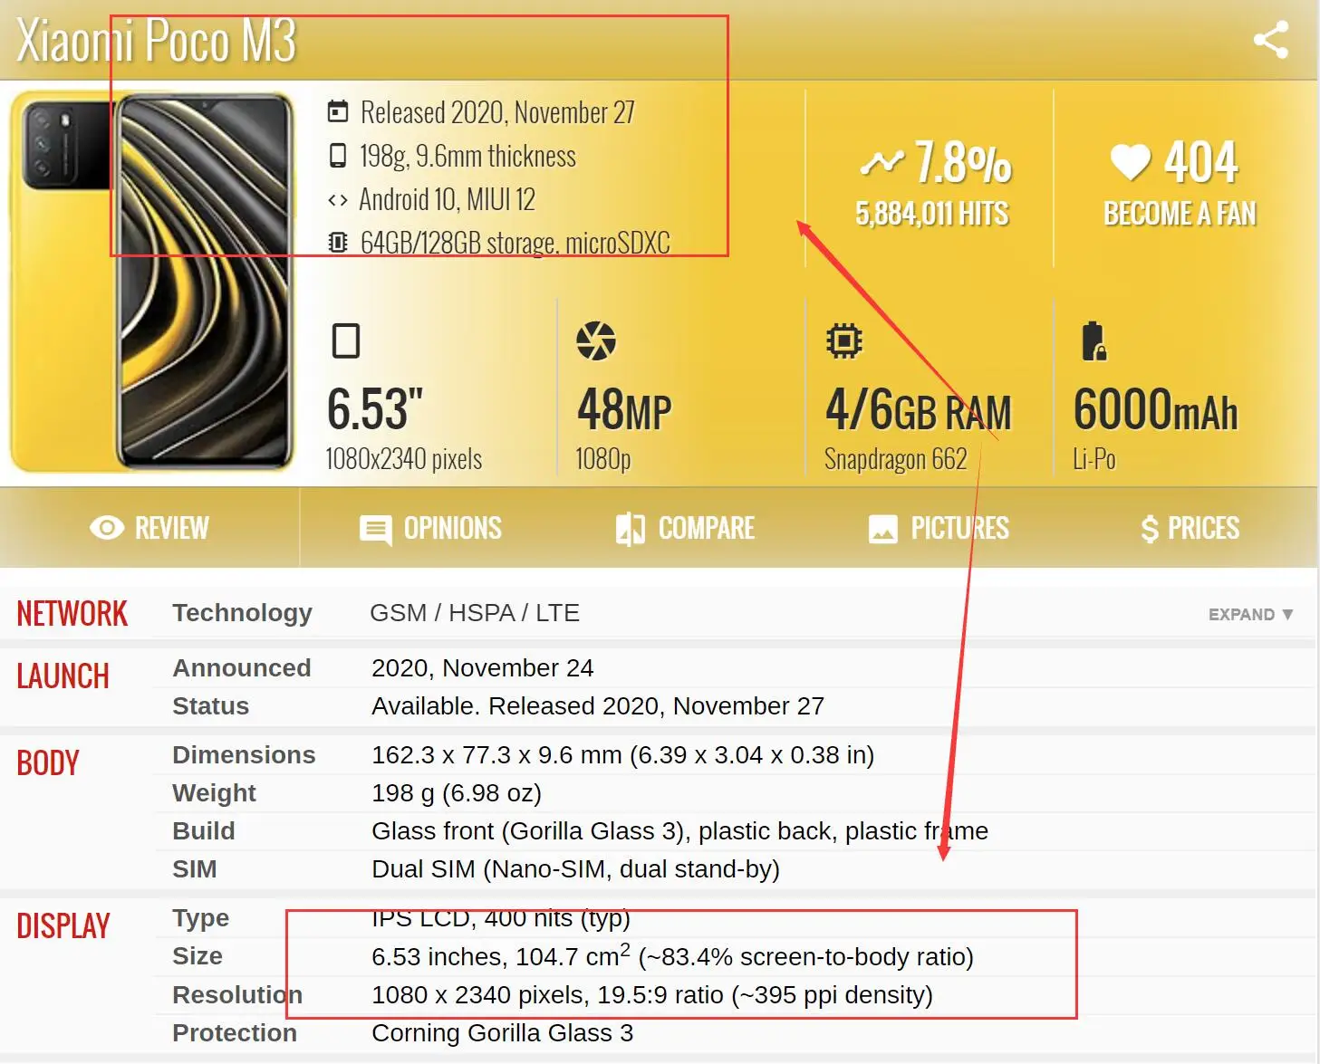This screenshot has height=1064, width=1320.
Task: Click the battery icon above 6000mAh
Action: point(1094,340)
